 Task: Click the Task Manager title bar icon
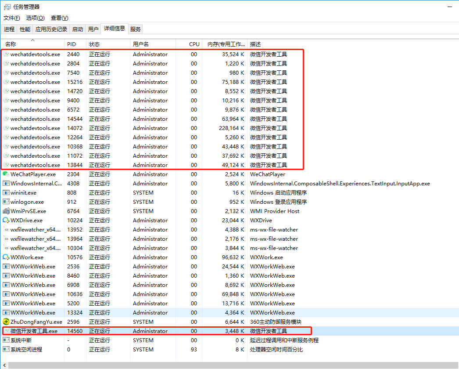7,7
